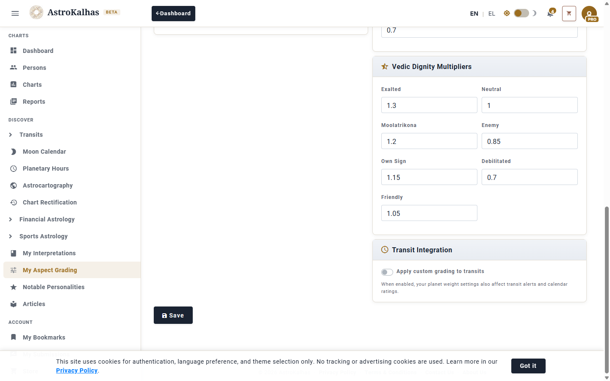610x381 pixels.
Task: Open the shopping cart icon
Action: pyautogui.click(x=569, y=14)
